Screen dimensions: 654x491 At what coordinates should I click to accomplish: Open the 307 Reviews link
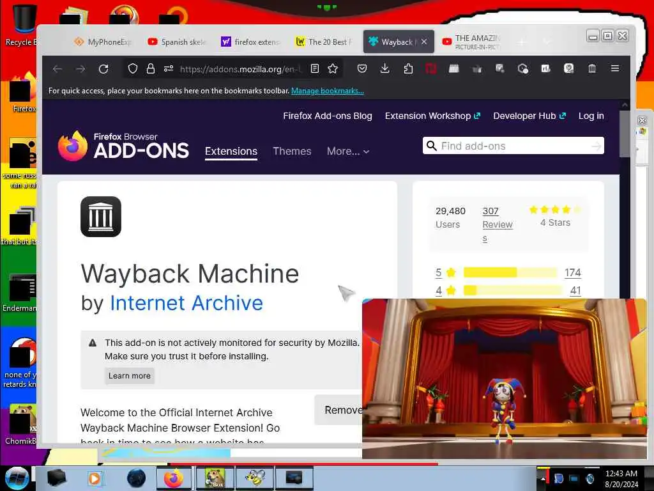point(497,224)
